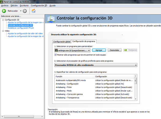Click the settings list scroll up arrow
161x119 pixels.
136,76
